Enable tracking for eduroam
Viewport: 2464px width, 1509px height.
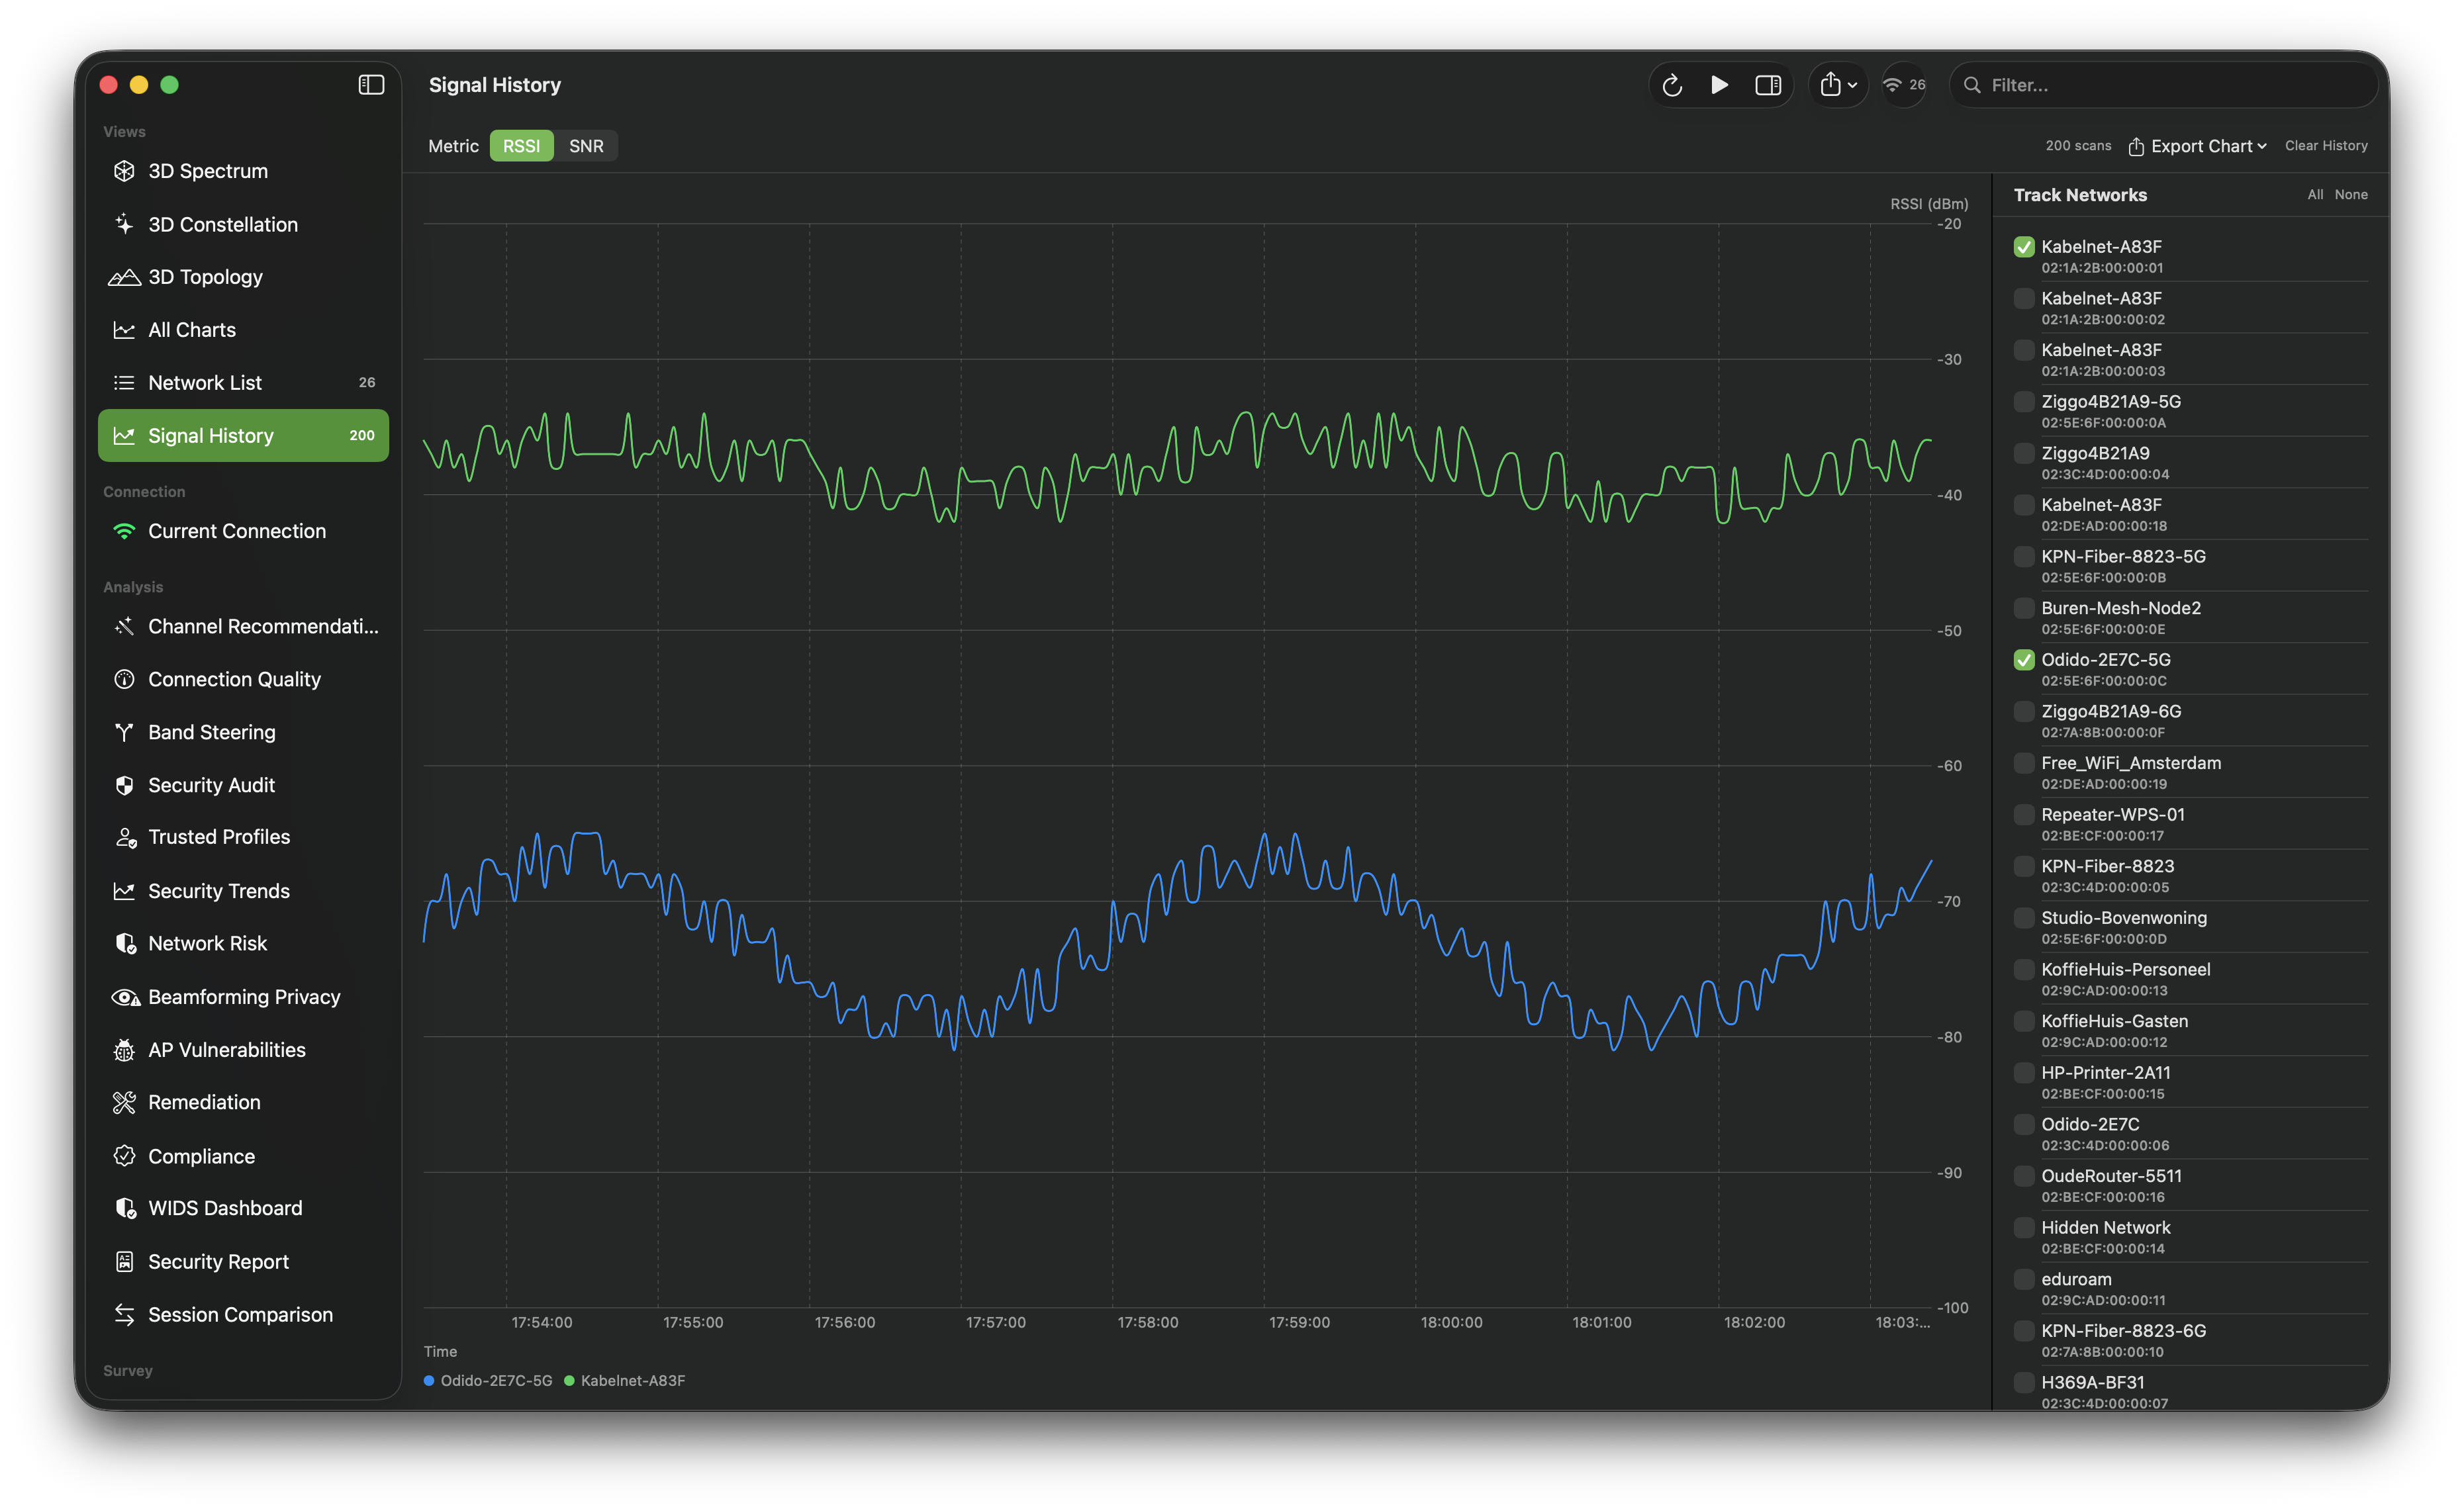[x=2024, y=1279]
